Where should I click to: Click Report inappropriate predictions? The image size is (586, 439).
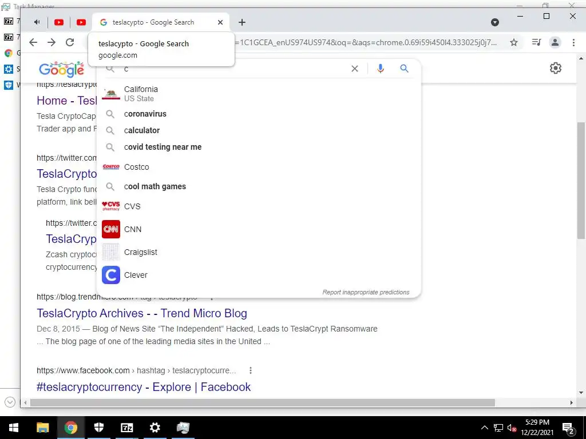point(366,292)
